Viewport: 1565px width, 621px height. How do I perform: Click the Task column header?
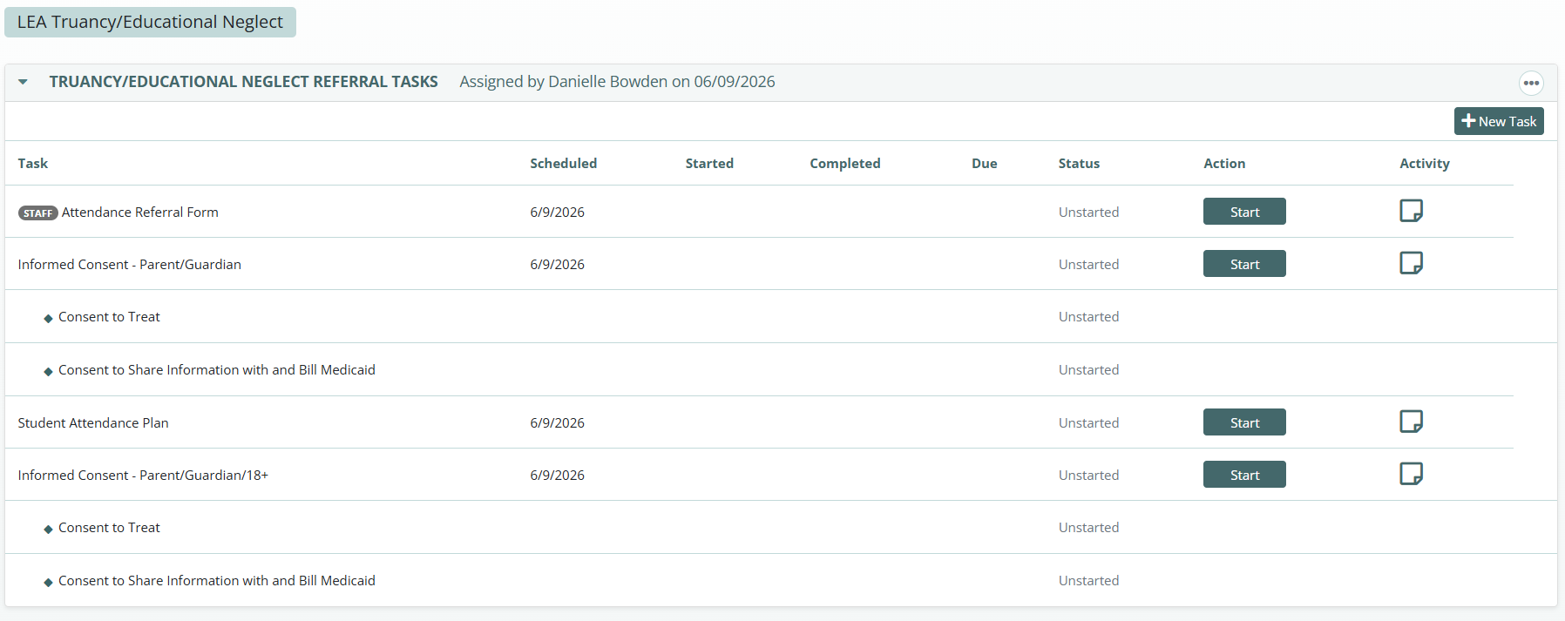(x=33, y=163)
